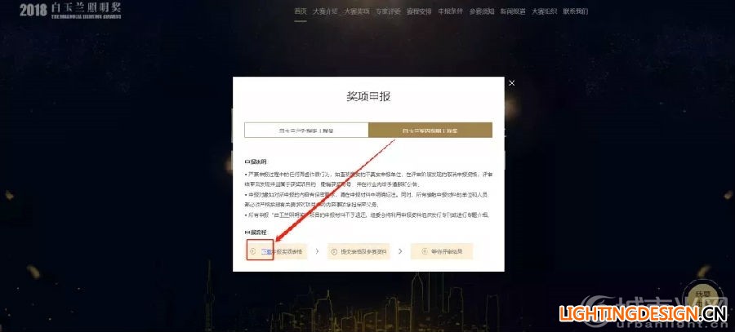Image resolution: width=735 pixels, height=332 pixels.
Task: Click the chevron arrow before 等待评审结果
Action: click(400, 251)
